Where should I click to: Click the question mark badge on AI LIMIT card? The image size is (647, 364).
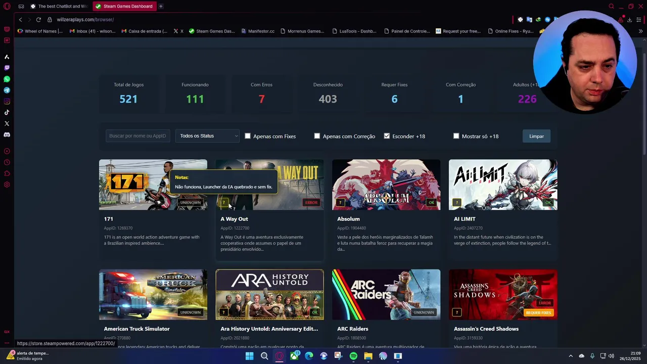point(457,202)
